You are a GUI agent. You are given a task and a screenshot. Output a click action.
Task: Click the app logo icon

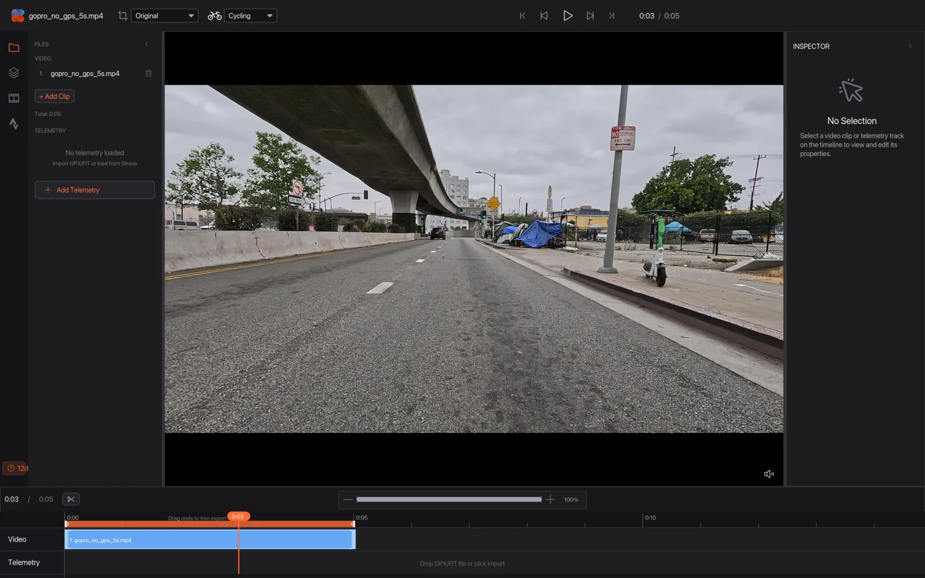click(x=18, y=16)
